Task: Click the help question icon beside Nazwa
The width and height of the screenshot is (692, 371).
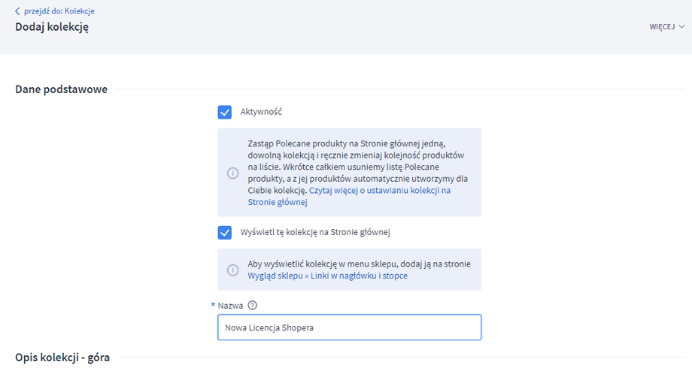Action: pyautogui.click(x=253, y=306)
